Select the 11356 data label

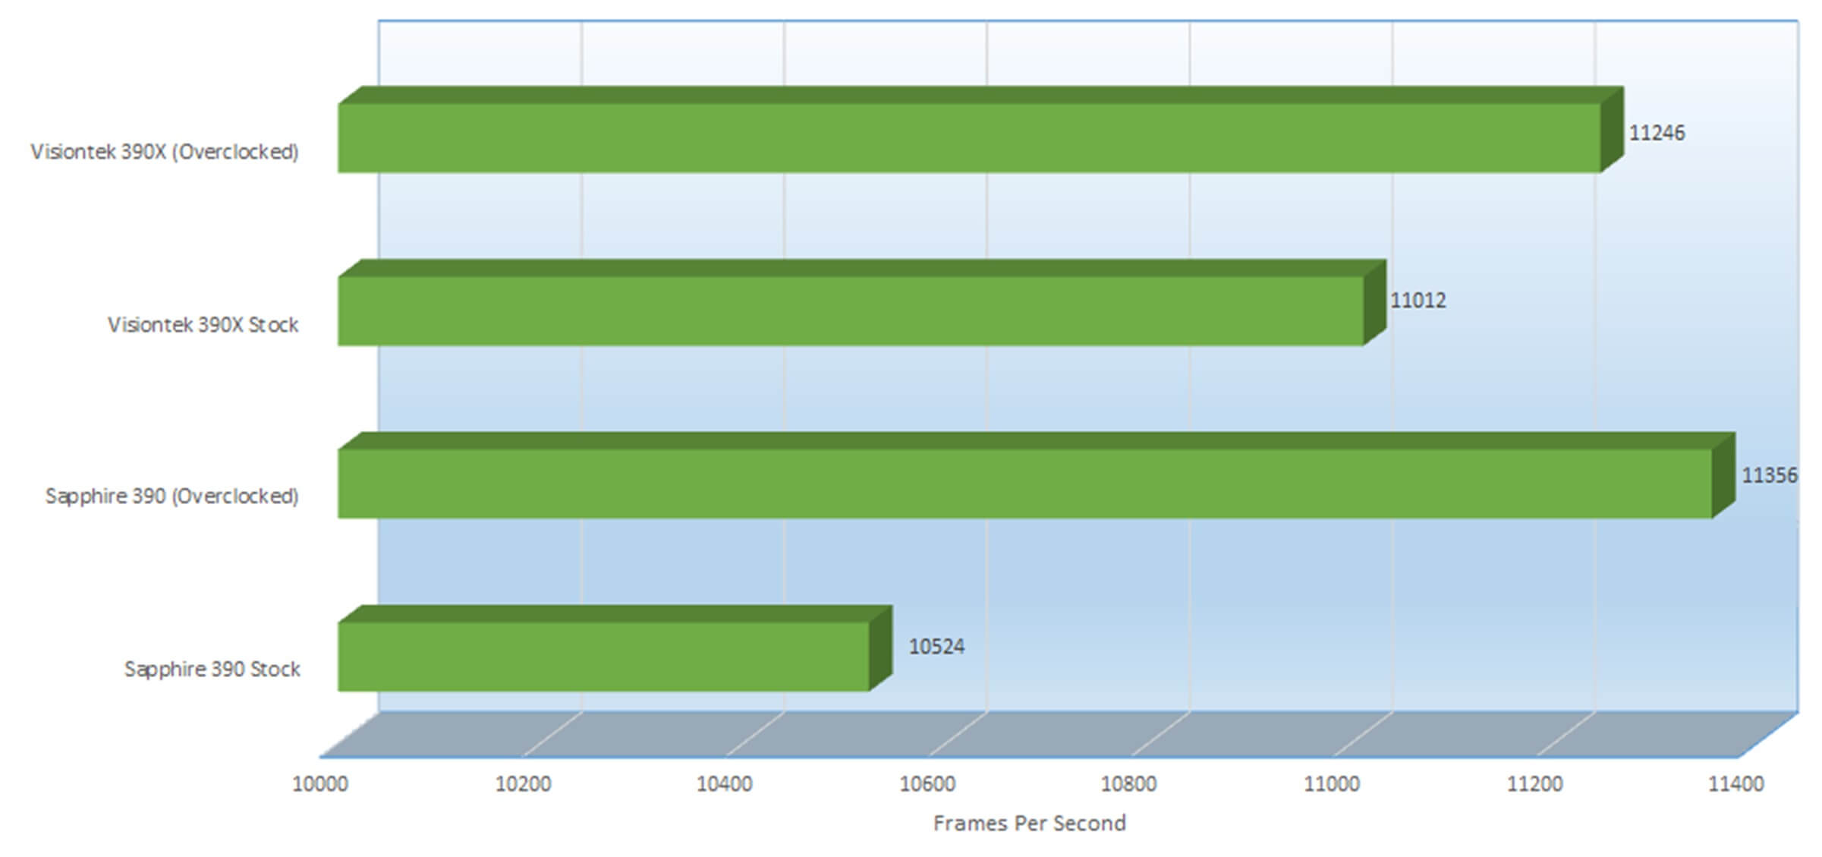coord(1769,476)
